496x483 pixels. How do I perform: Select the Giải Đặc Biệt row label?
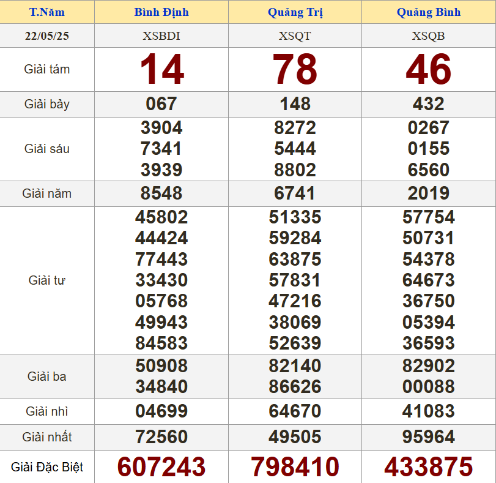pos(47,467)
